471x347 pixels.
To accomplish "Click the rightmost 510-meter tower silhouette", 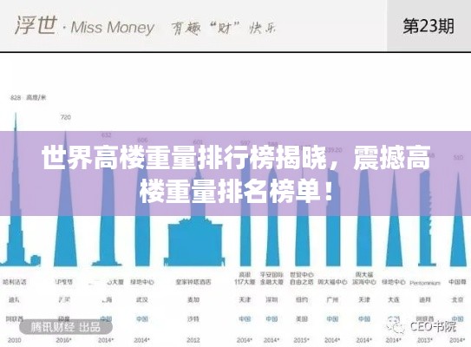I will (x=458, y=219).
